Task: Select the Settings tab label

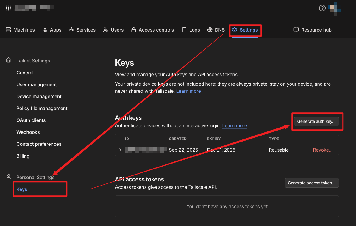Action: pyautogui.click(x=249, y=30)
